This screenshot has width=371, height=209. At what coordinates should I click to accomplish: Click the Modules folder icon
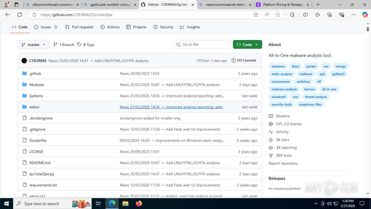coord(25,85)
